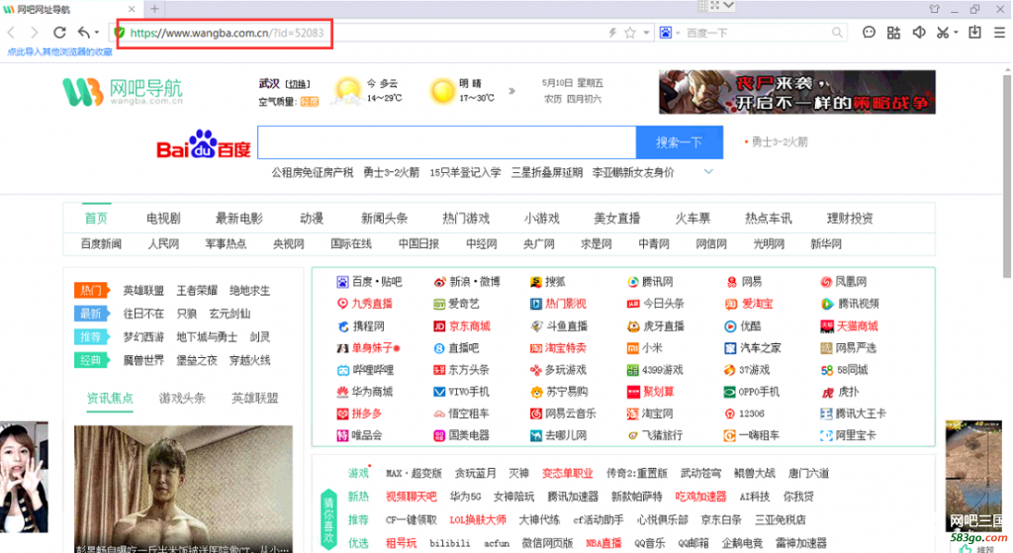The image size is (1013, 553).
Task: Click the skin shirt icon in the title bar
Action: coord(934,9)
